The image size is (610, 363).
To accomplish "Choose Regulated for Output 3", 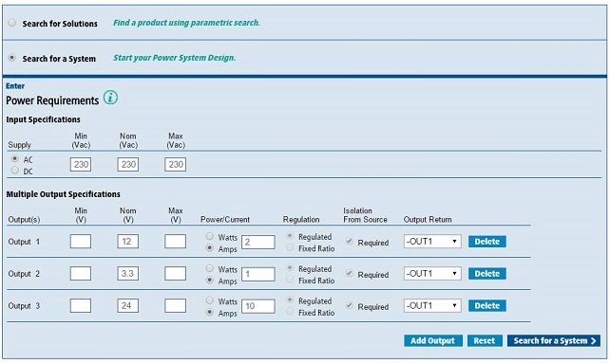I will 290,300.
